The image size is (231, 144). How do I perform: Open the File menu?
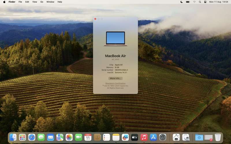pos(20,2)
